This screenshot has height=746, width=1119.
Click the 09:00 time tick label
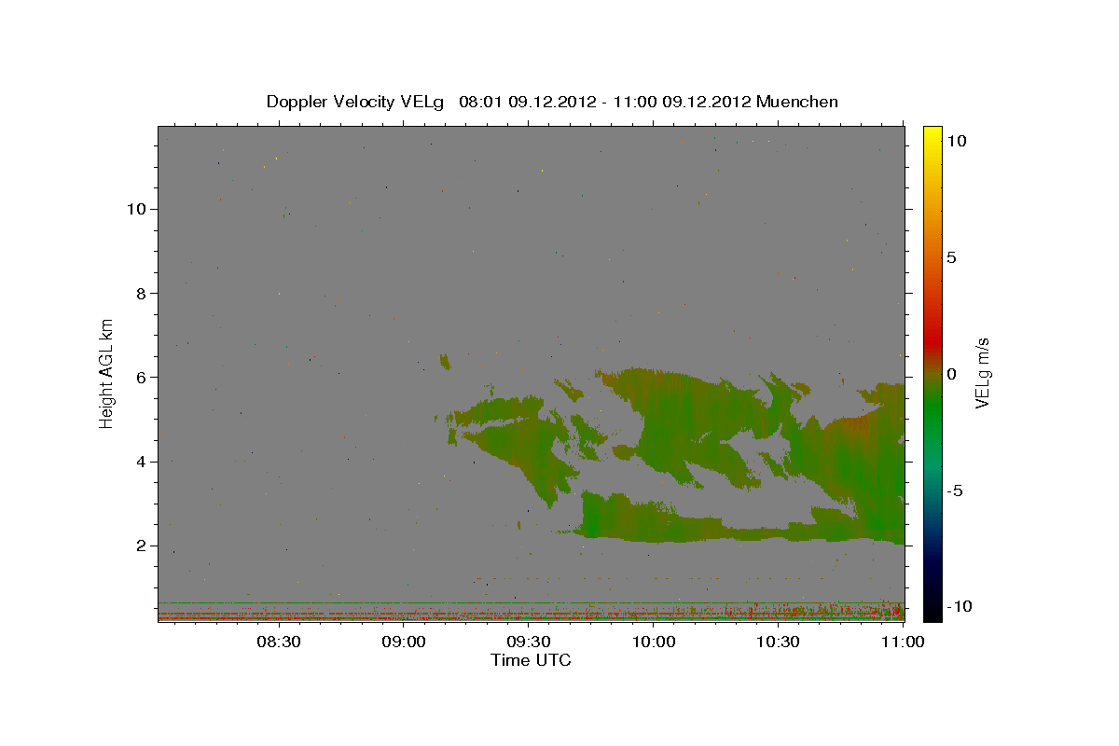(404, 642)
